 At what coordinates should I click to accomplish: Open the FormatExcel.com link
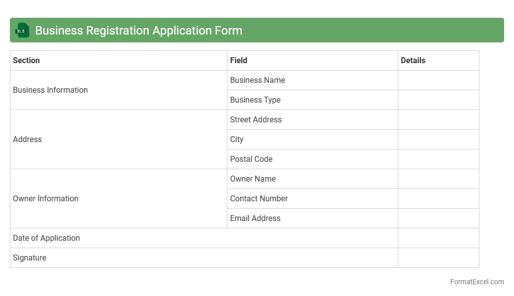[x=476, y=282]
